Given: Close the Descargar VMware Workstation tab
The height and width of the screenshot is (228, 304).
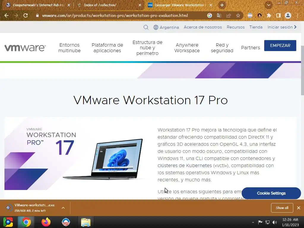Looking at the screenshot, I should click(x=211, y=5).
